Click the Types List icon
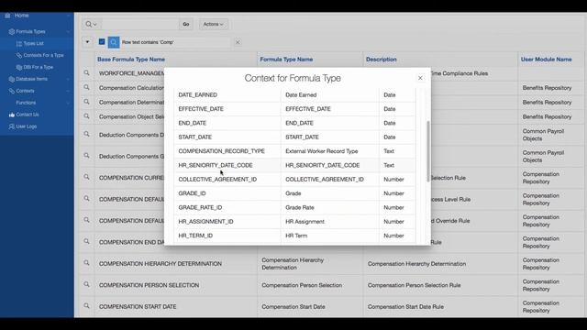Viewport: 587px width, 330px height. [x=19, y=44]
